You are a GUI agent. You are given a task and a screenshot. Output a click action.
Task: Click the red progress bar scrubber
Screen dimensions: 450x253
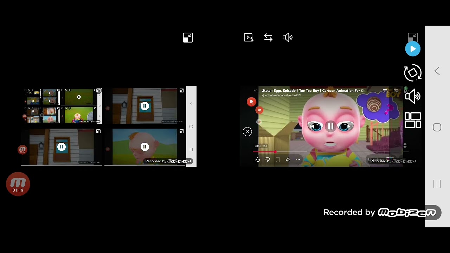coord(275,152)
